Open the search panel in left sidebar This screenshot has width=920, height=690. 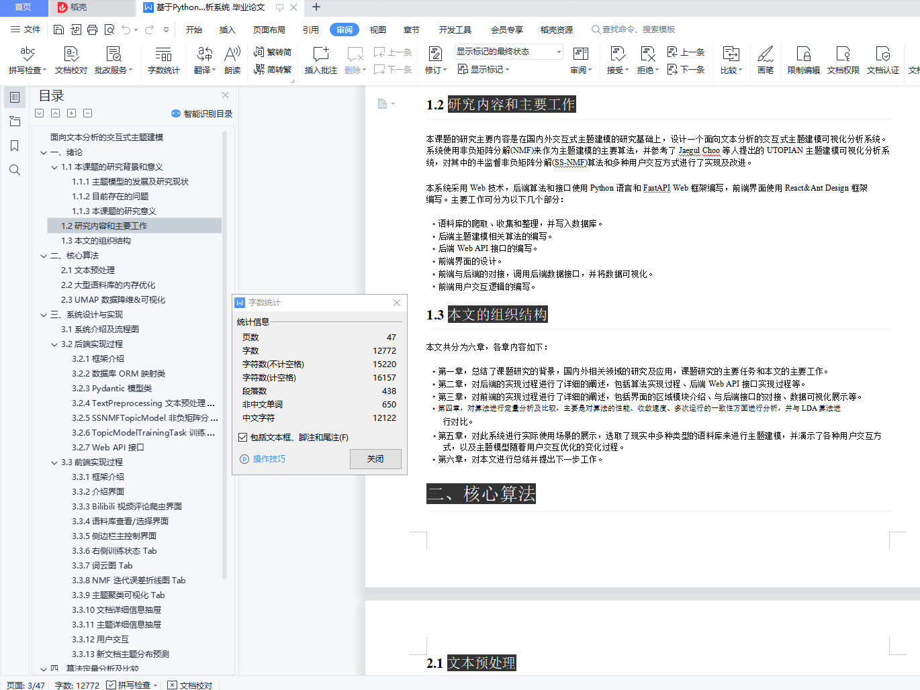tap(15, 170)
